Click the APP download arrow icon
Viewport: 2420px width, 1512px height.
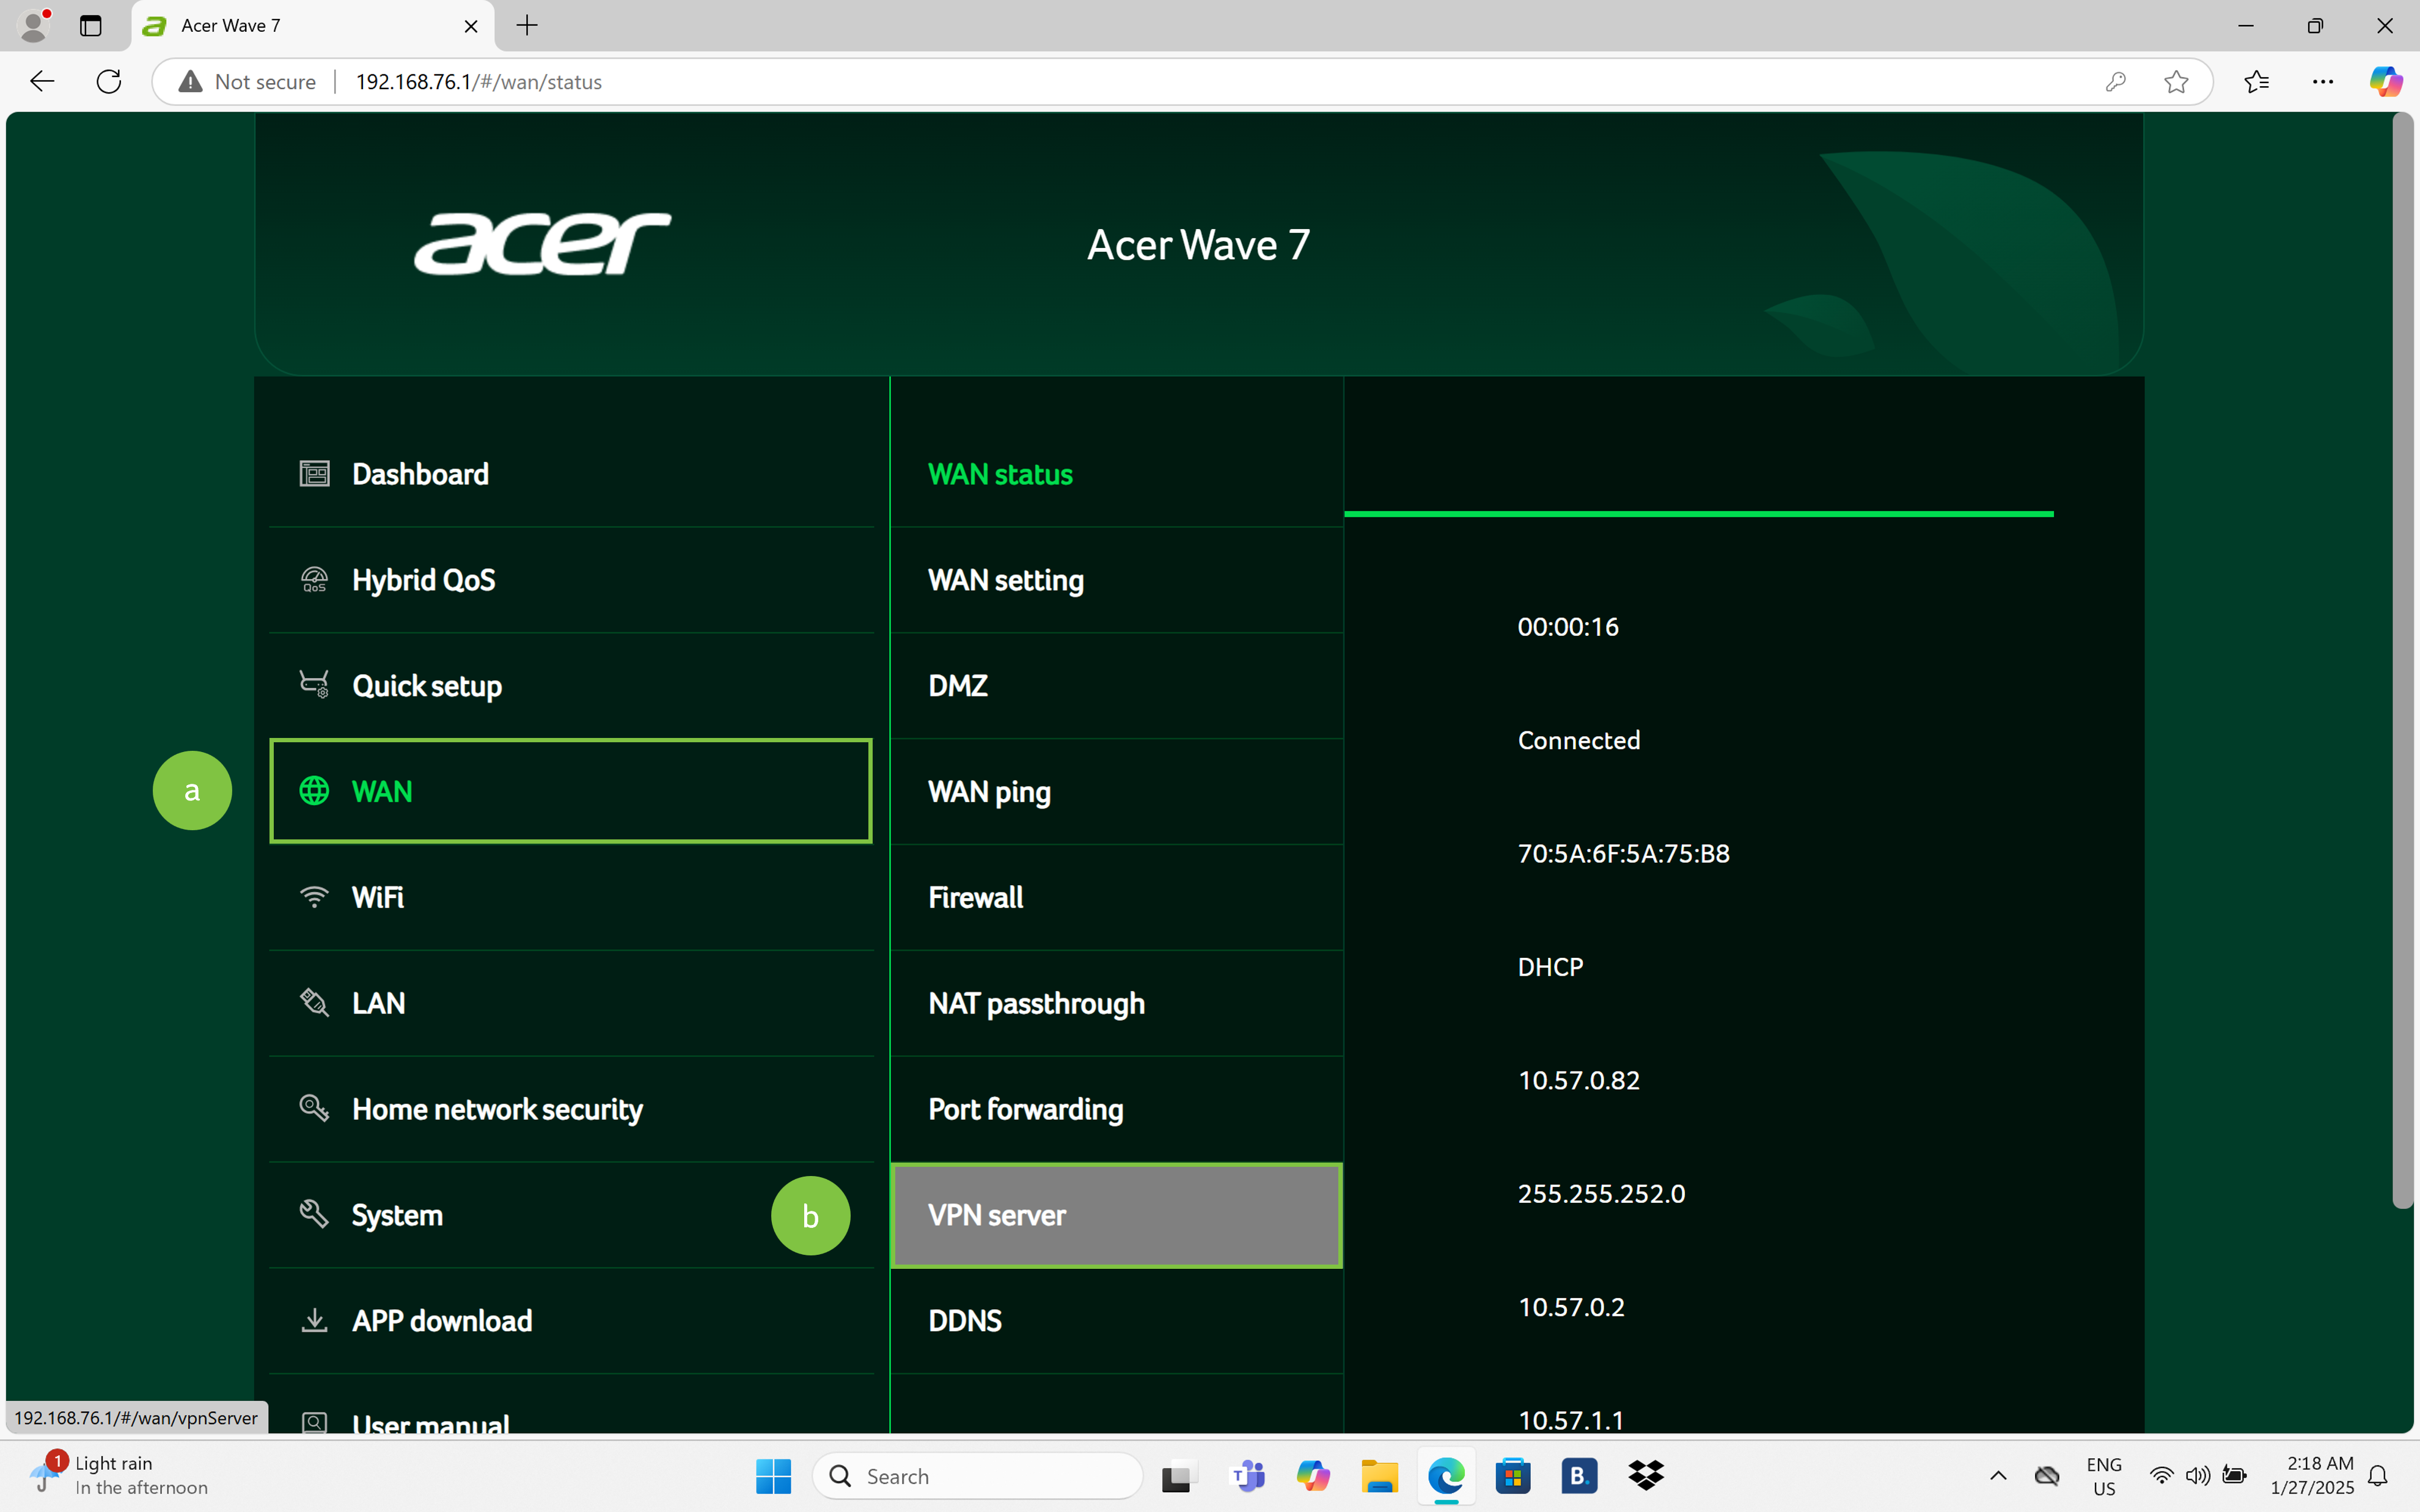coord(314,1320)
